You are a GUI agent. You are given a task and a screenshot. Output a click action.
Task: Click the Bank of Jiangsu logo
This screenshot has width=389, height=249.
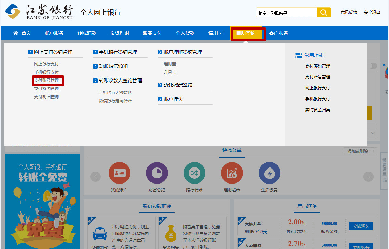click(x=13, y=12)
